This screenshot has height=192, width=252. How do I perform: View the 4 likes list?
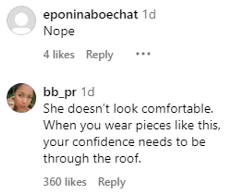pos(59,55)
